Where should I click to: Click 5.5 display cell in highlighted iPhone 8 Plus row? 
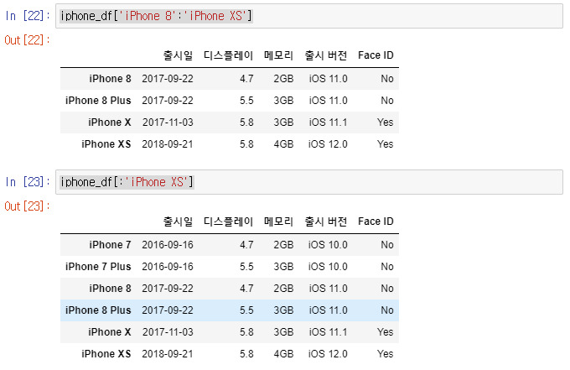click(x=246, y=310)
